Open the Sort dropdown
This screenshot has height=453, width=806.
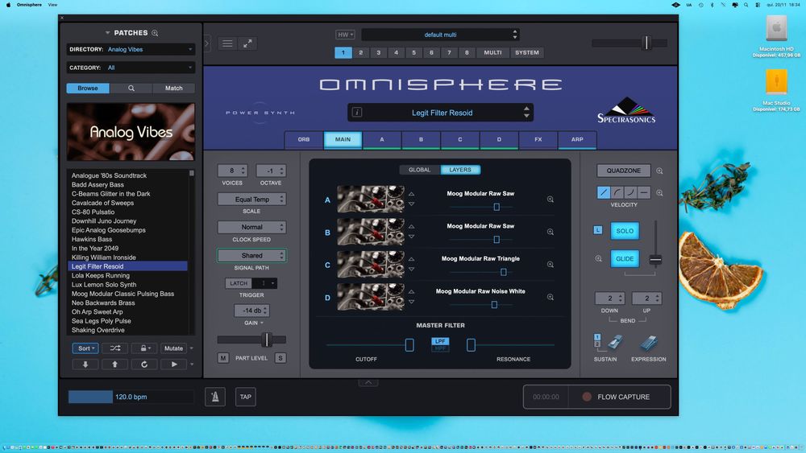(85, 348)
